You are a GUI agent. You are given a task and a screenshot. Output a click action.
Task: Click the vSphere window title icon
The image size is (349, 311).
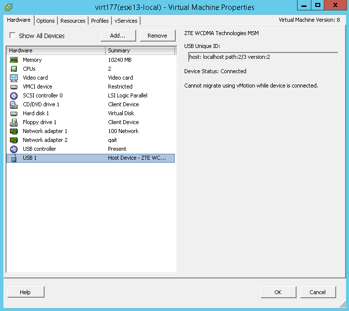pyautogui.click(x=8, y=7)
